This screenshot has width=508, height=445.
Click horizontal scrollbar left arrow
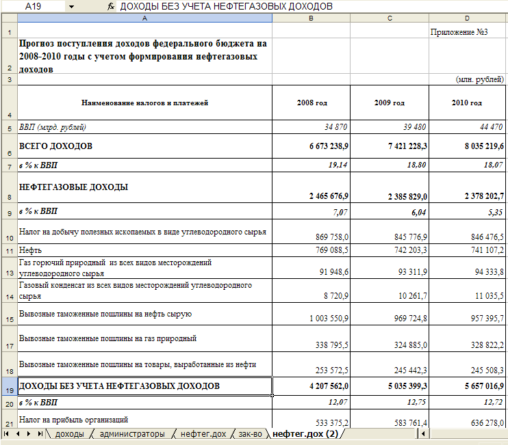[423, 433]
